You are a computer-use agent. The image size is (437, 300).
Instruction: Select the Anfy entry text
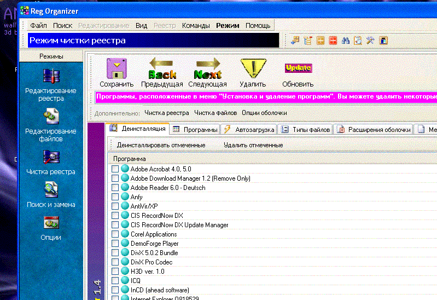click(x=136, y=197)
